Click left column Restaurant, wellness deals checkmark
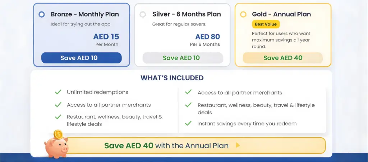 [x=58, y=117]
